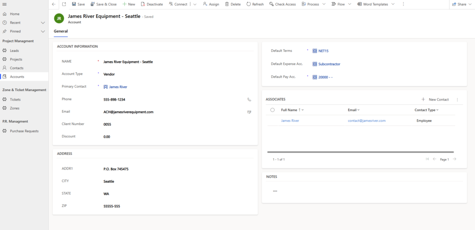
Task: Click the back arrow icon
Action: 54,4
